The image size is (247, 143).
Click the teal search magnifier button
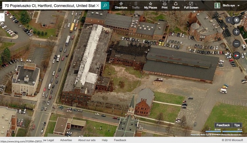click(105, 6)
